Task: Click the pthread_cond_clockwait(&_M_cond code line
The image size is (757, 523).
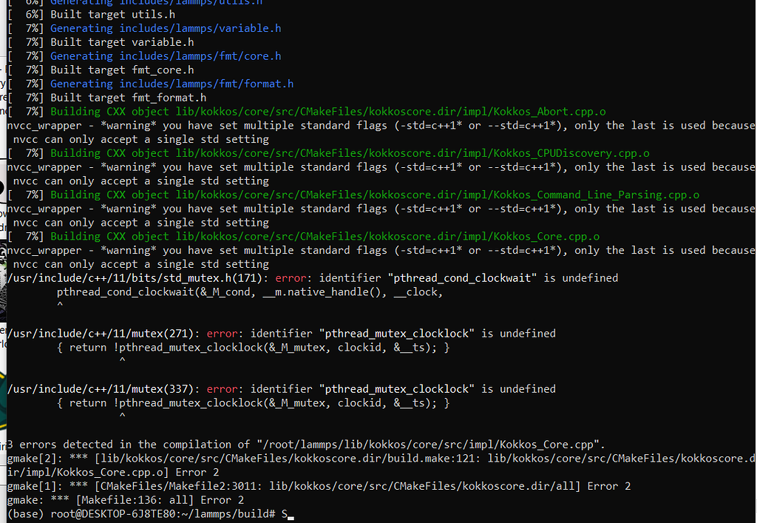Action: [x=249, y=292]
